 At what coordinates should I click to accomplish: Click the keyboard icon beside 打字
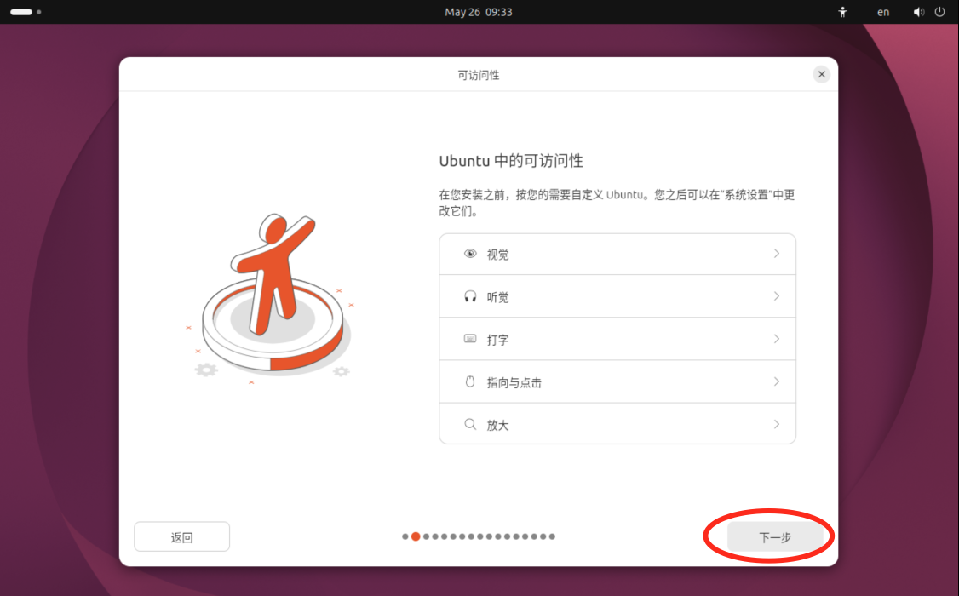click(470, 339)
